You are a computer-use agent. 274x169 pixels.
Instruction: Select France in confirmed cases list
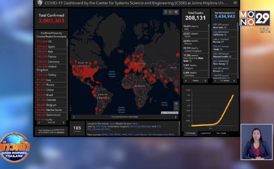point(51,57)
